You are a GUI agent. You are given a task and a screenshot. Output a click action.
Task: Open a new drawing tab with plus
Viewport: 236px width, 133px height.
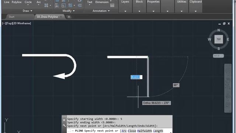click(69, 17)
